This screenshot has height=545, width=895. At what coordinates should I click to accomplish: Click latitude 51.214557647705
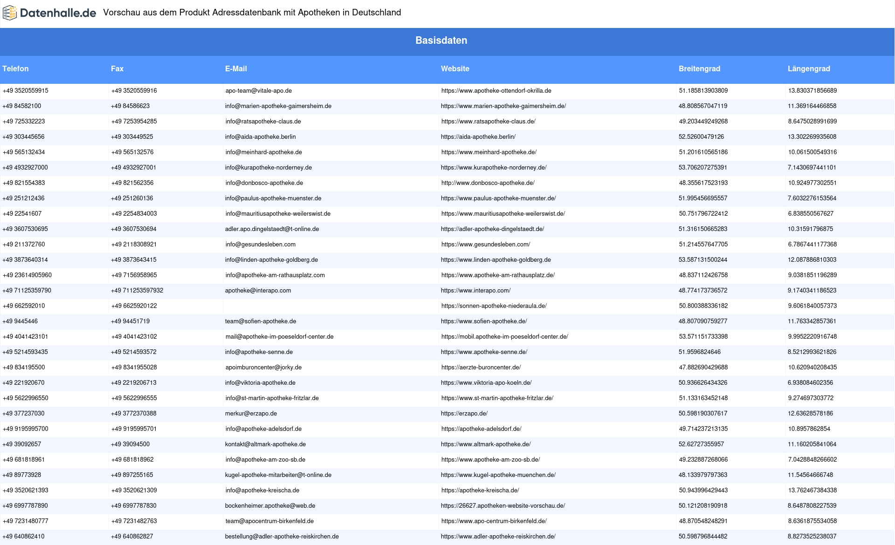click(703, 245)
